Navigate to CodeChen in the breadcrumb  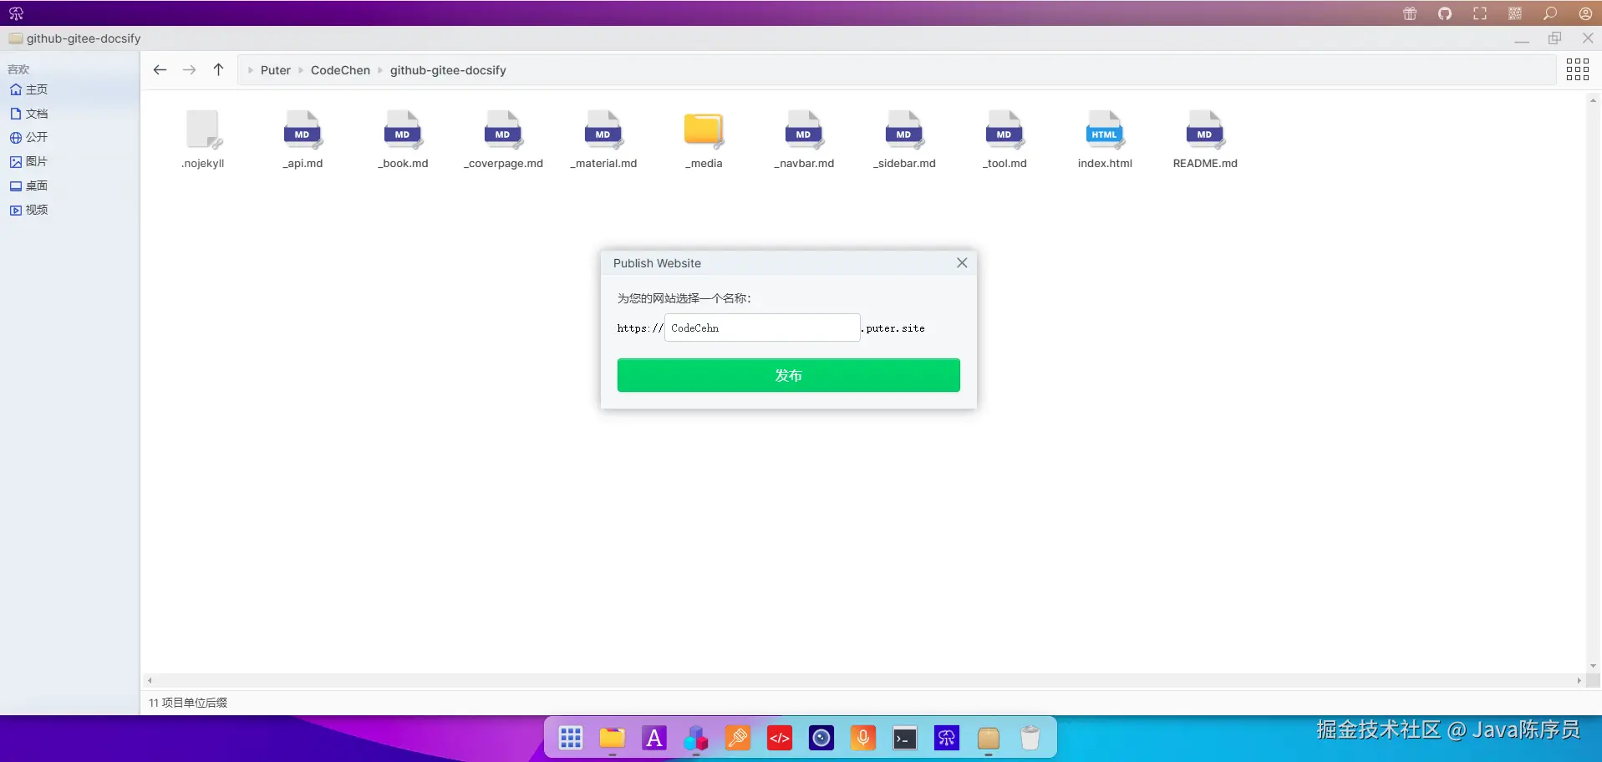(340, 70)
